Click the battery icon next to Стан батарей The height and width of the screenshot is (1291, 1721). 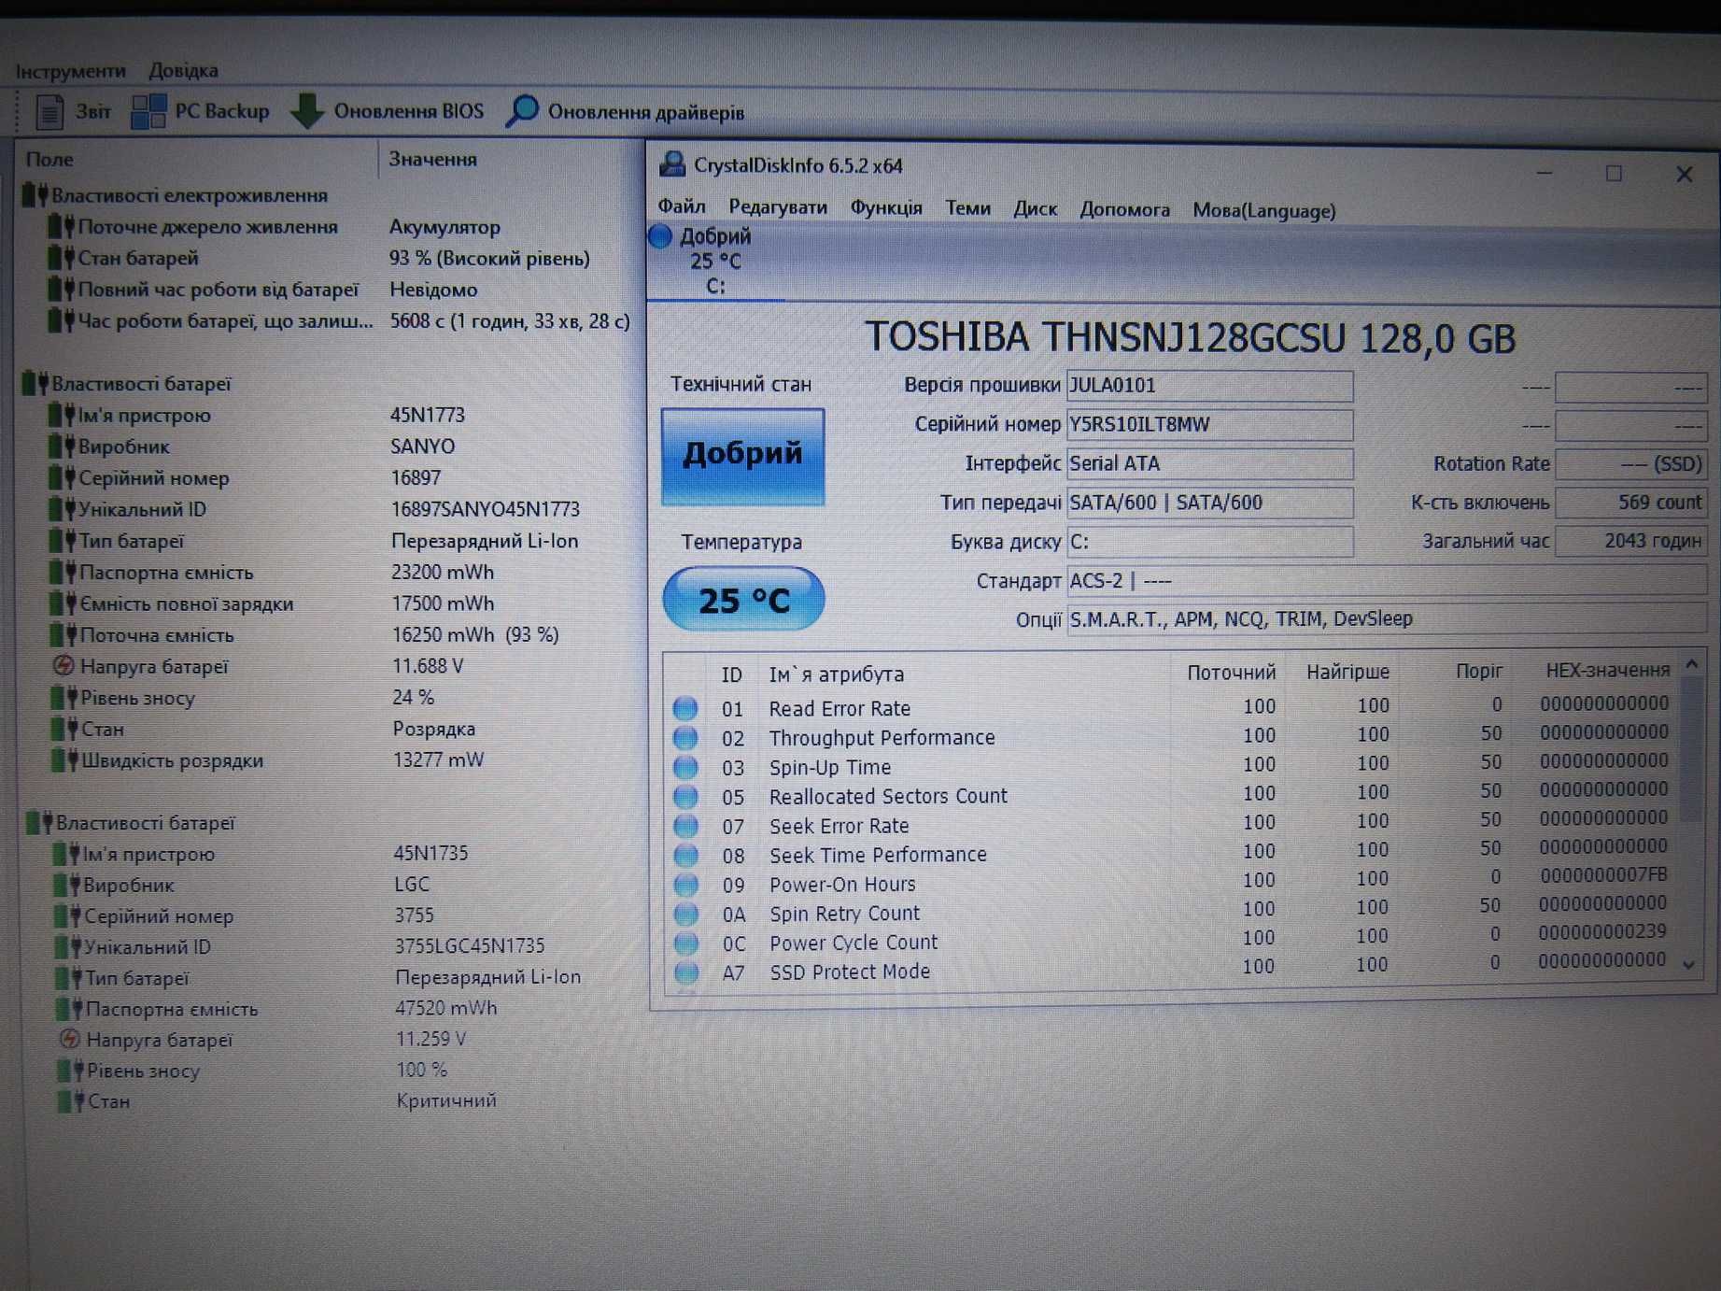[x=61, y=257]
